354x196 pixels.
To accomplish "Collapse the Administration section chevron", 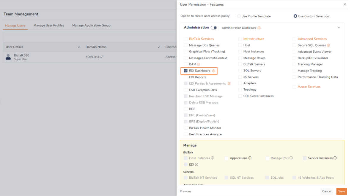I will [x=339, y=27].
